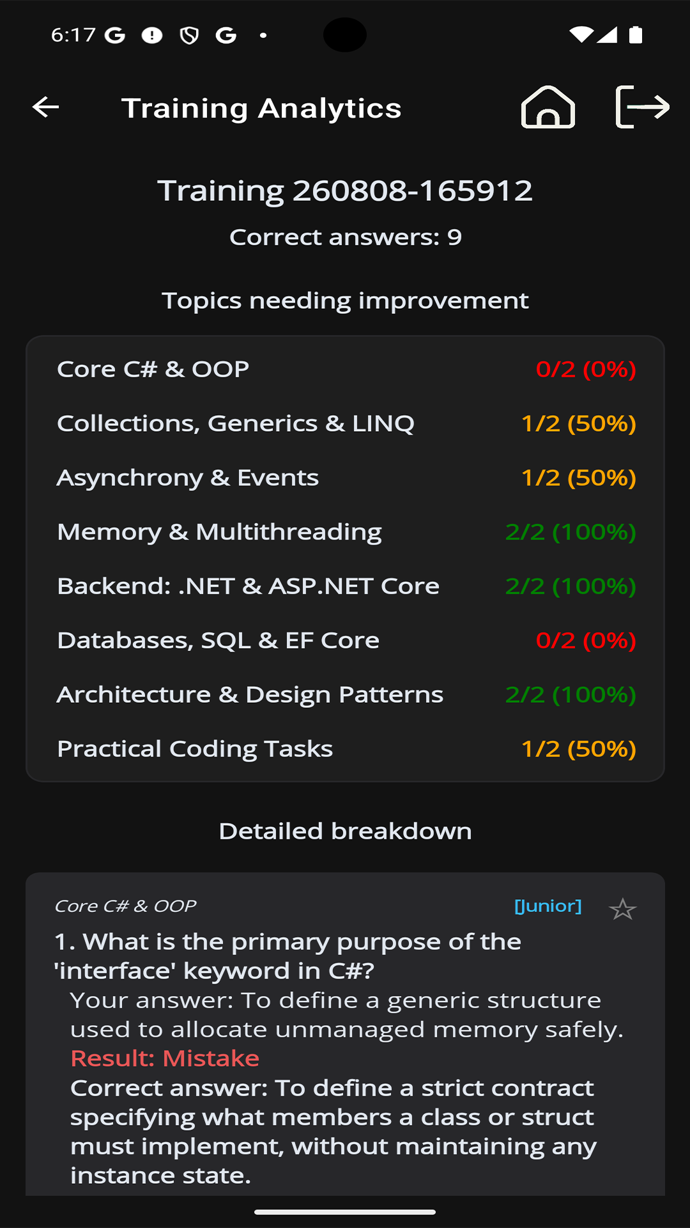Open the home screen icon
The image size is (690, 1228).
click(x=548, y=107)
